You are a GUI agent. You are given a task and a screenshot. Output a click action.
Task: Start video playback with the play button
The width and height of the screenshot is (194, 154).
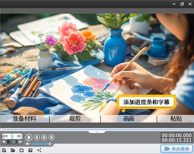coord(29,137)
